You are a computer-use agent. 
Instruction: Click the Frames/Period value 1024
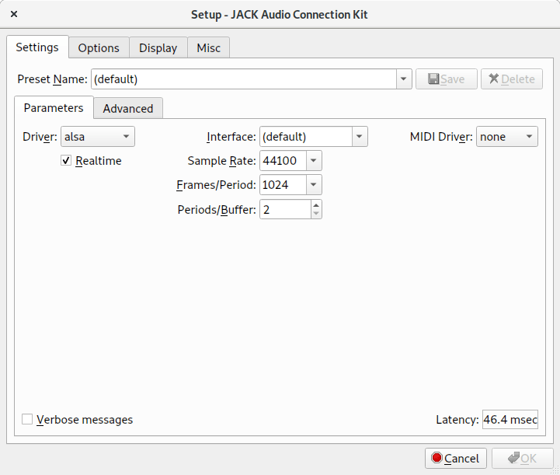pos(283,185)
